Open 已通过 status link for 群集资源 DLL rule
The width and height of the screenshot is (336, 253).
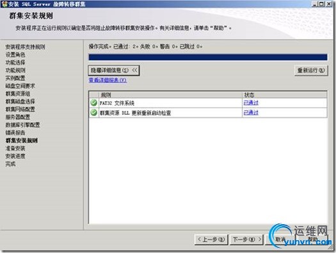click(x=251, y=112)
